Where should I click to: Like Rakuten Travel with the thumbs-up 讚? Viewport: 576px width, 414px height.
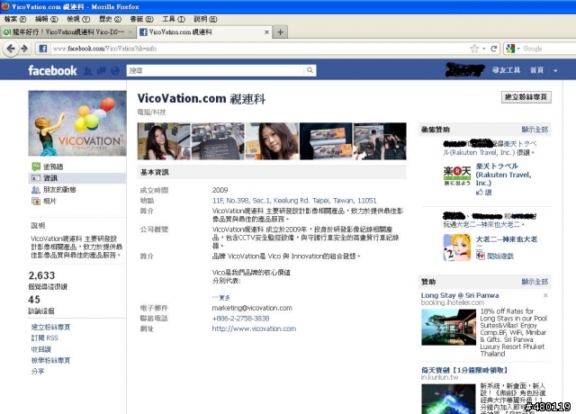tap(483, 192)
